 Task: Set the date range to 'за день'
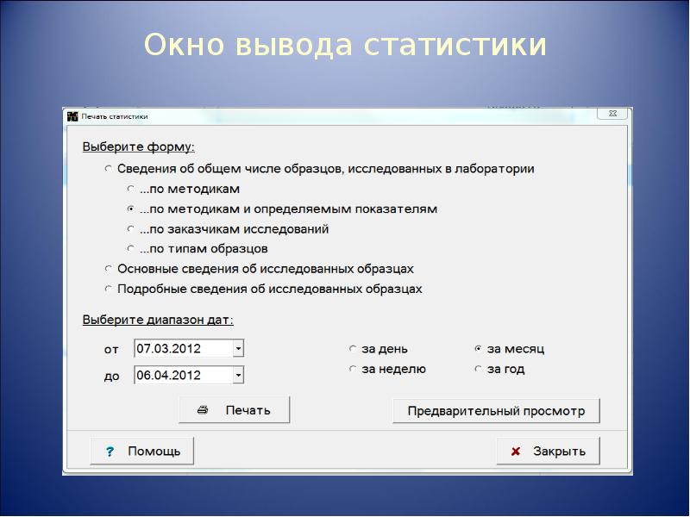(353, 350)
